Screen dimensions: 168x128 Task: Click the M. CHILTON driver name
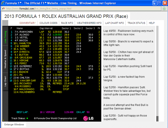point(23,78)
